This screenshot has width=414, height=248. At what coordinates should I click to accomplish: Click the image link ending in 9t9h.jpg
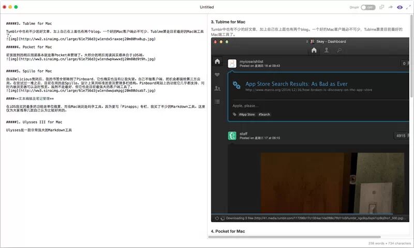pos(81,59)
